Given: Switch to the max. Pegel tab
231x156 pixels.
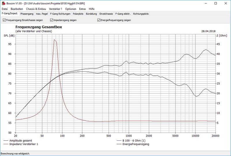Looking at the screenshot, I should coord(42,14).
